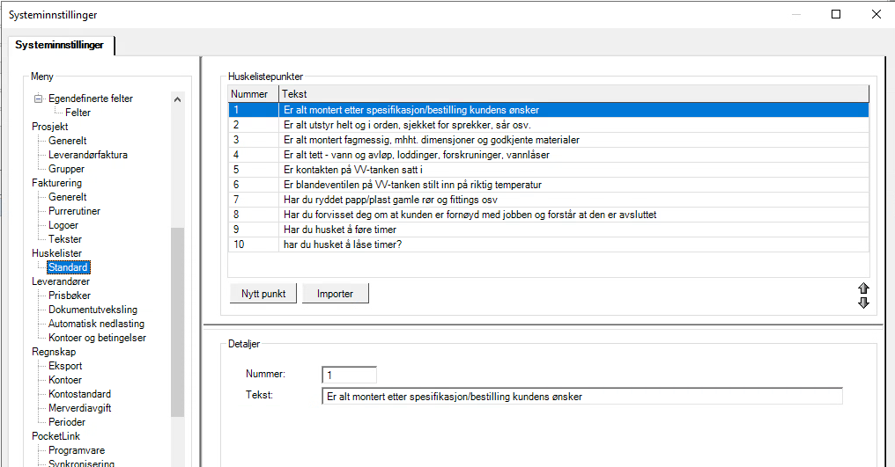Sort by the Tekst column header
Screen dimensions: 895x467
pyautogui.click(x=574, y=94)
